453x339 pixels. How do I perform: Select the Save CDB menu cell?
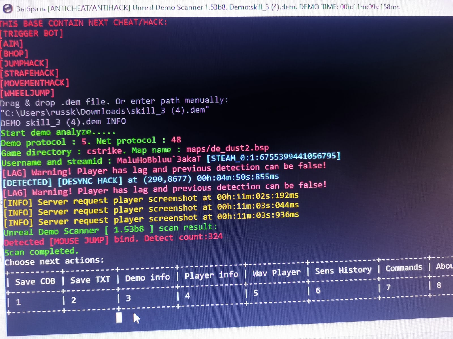click(x=35, y=282)
